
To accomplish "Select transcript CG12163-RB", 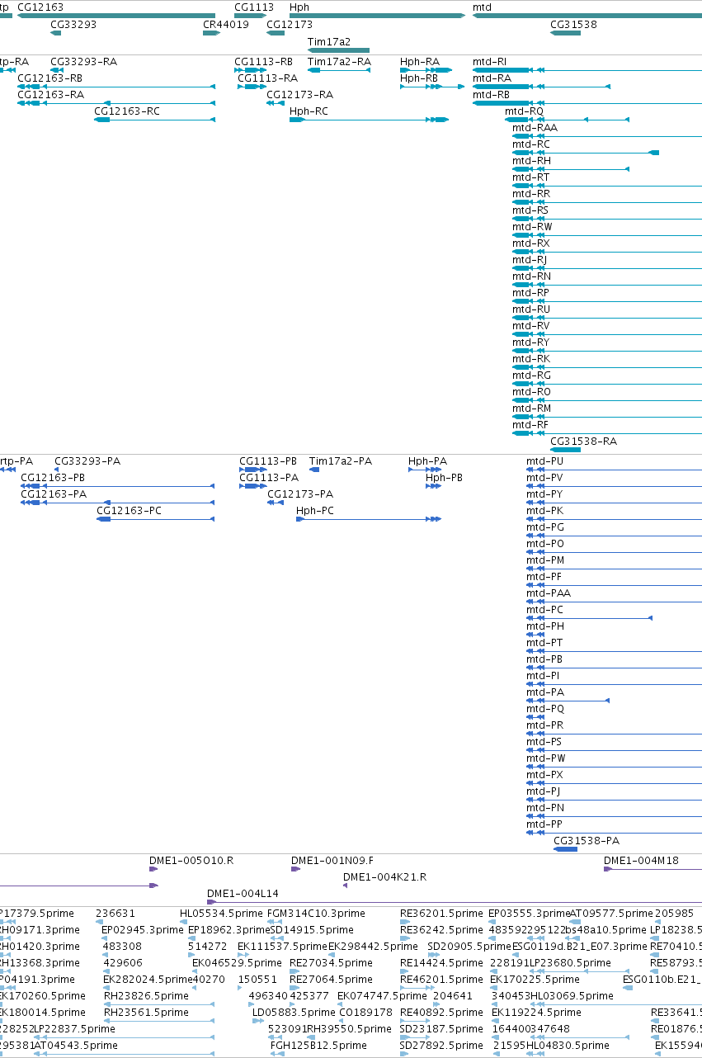I will tap(50, 78).
